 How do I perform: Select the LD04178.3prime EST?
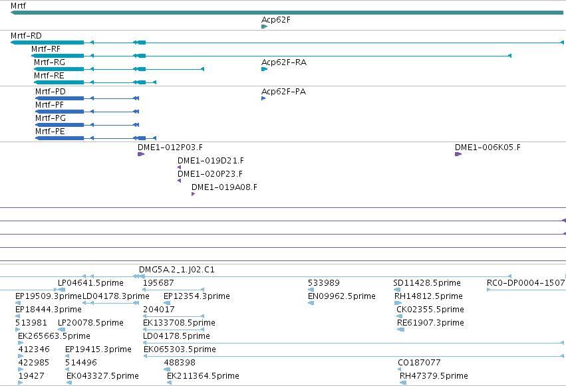point(116,296)
